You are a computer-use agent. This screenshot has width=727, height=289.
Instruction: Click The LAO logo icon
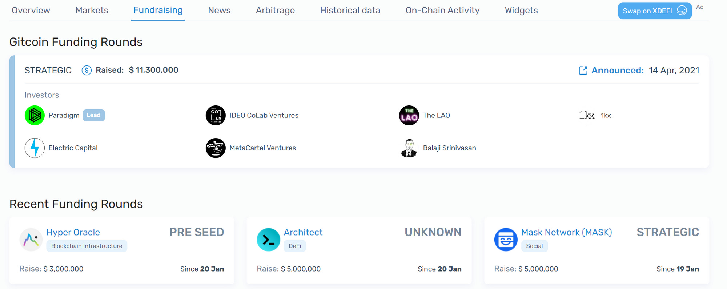pyautogui.click(x=409, y=115)
